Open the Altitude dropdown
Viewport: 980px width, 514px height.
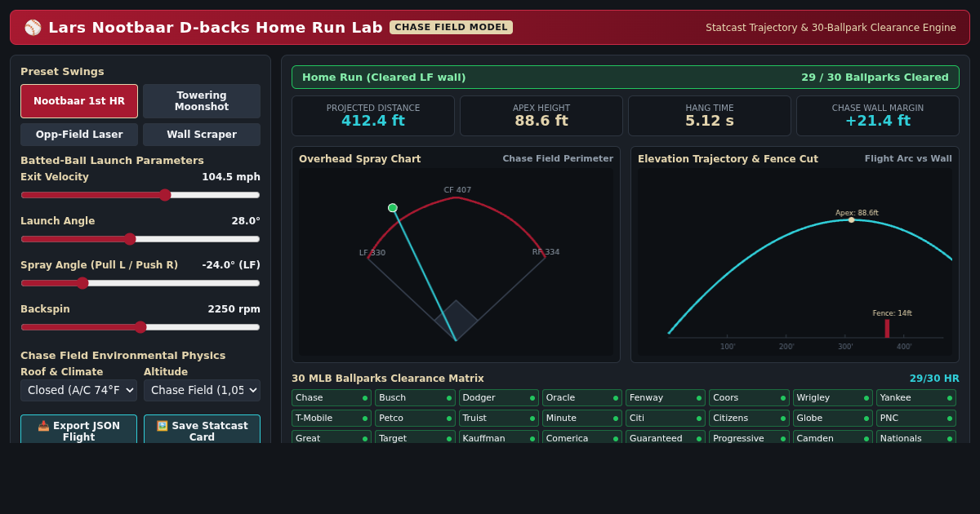[x=202, y=390]
